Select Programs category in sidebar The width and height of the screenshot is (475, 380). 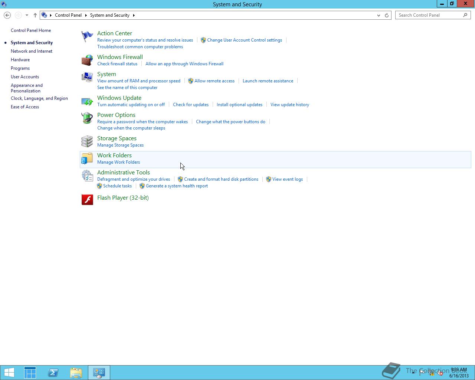tap(20, 68)
